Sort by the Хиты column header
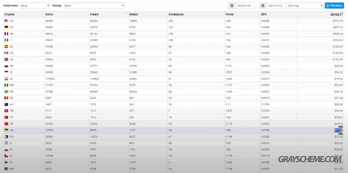The image size is (348, 173). (49, 14)
